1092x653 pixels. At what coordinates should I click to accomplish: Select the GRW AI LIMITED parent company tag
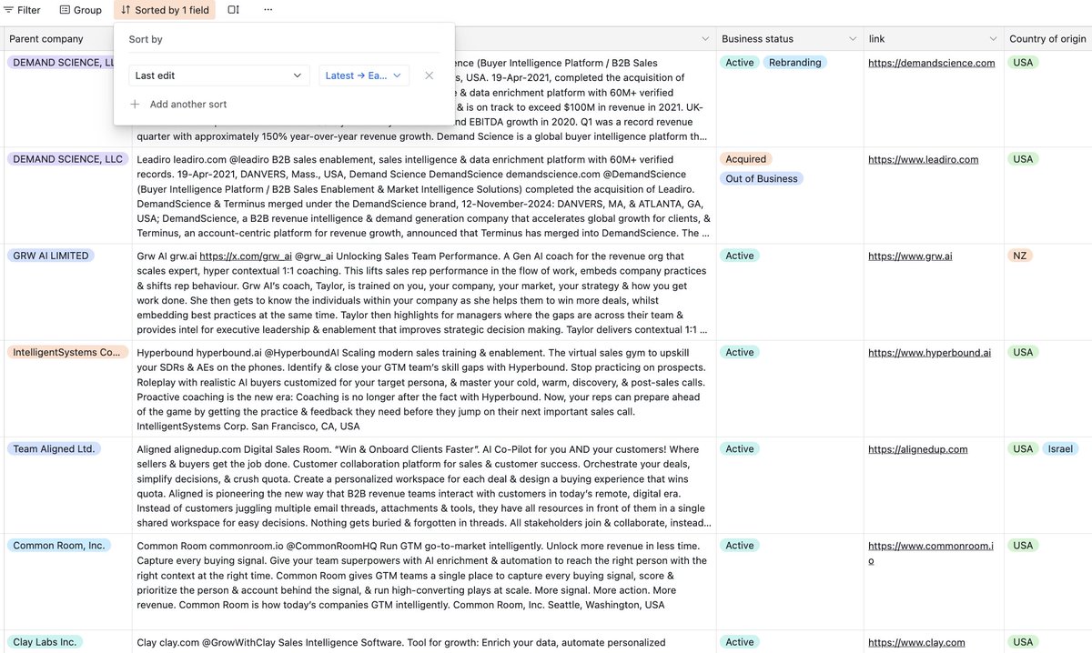pyautogui.click(x=51, y=256)
